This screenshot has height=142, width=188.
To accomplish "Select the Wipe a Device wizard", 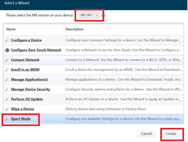I will click(22, 109).
